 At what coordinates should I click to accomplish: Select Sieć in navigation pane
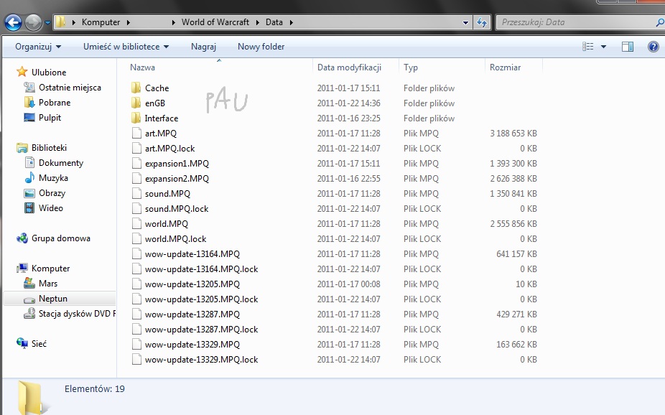(39, 344)
